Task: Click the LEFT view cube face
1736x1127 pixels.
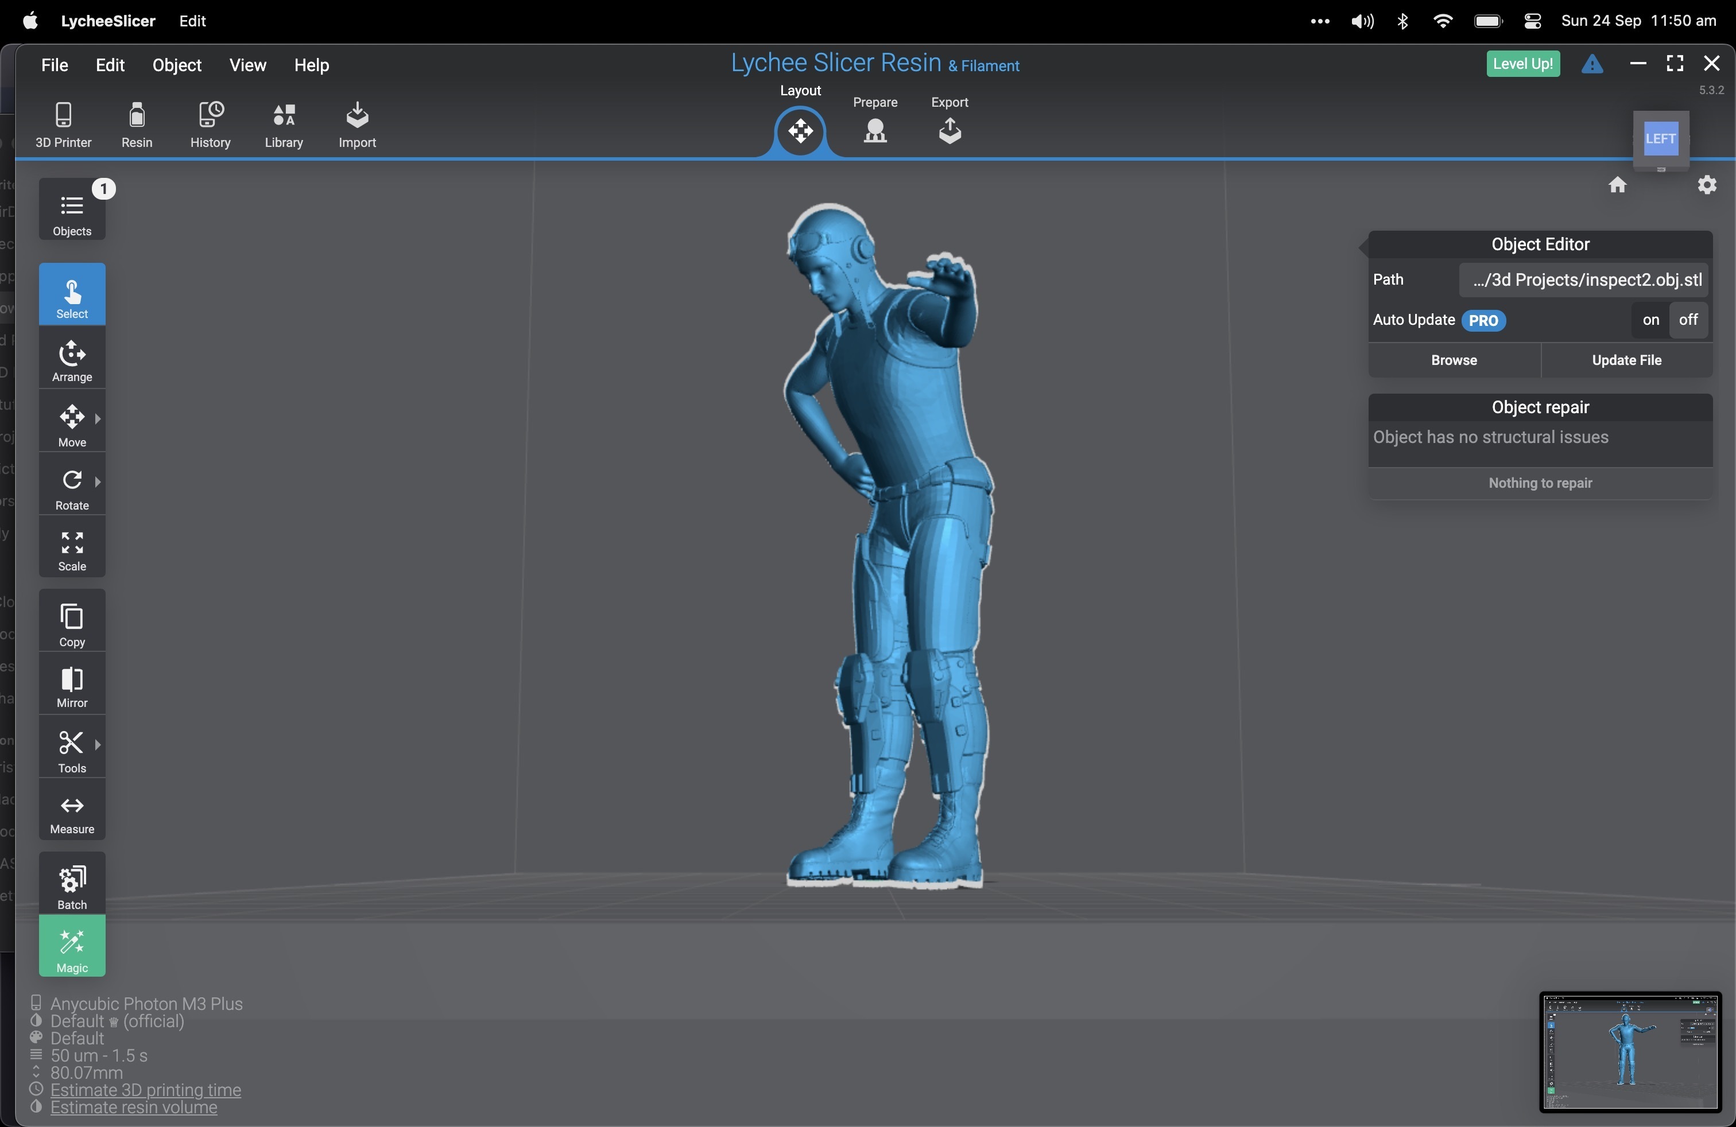Action: click(1660, 138)
